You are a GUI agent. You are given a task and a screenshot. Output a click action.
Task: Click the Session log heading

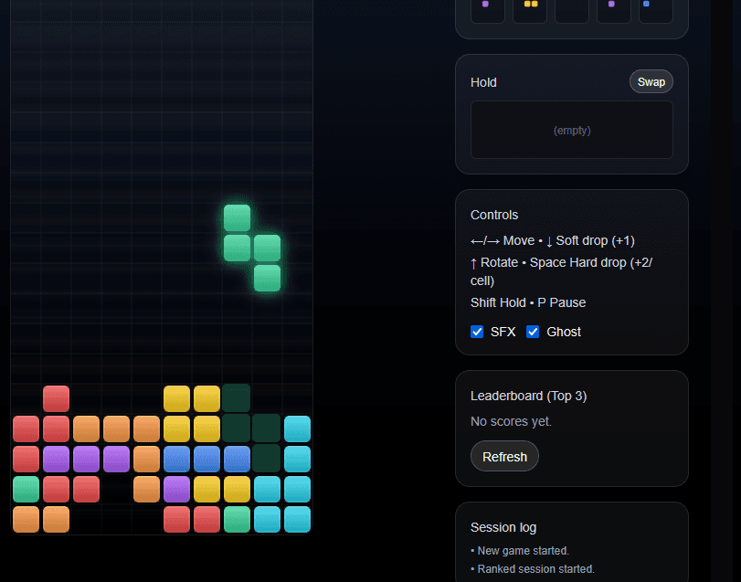point(503,527)
